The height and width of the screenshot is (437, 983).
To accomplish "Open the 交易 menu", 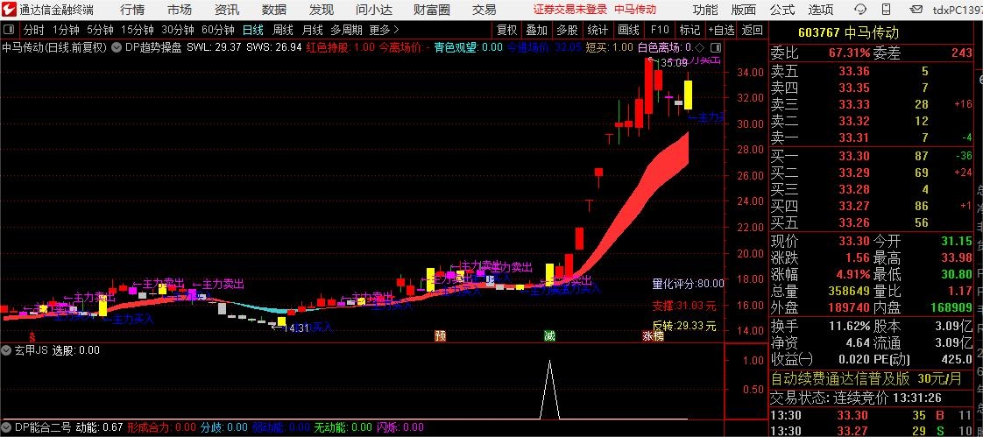I will coord(484,10).
